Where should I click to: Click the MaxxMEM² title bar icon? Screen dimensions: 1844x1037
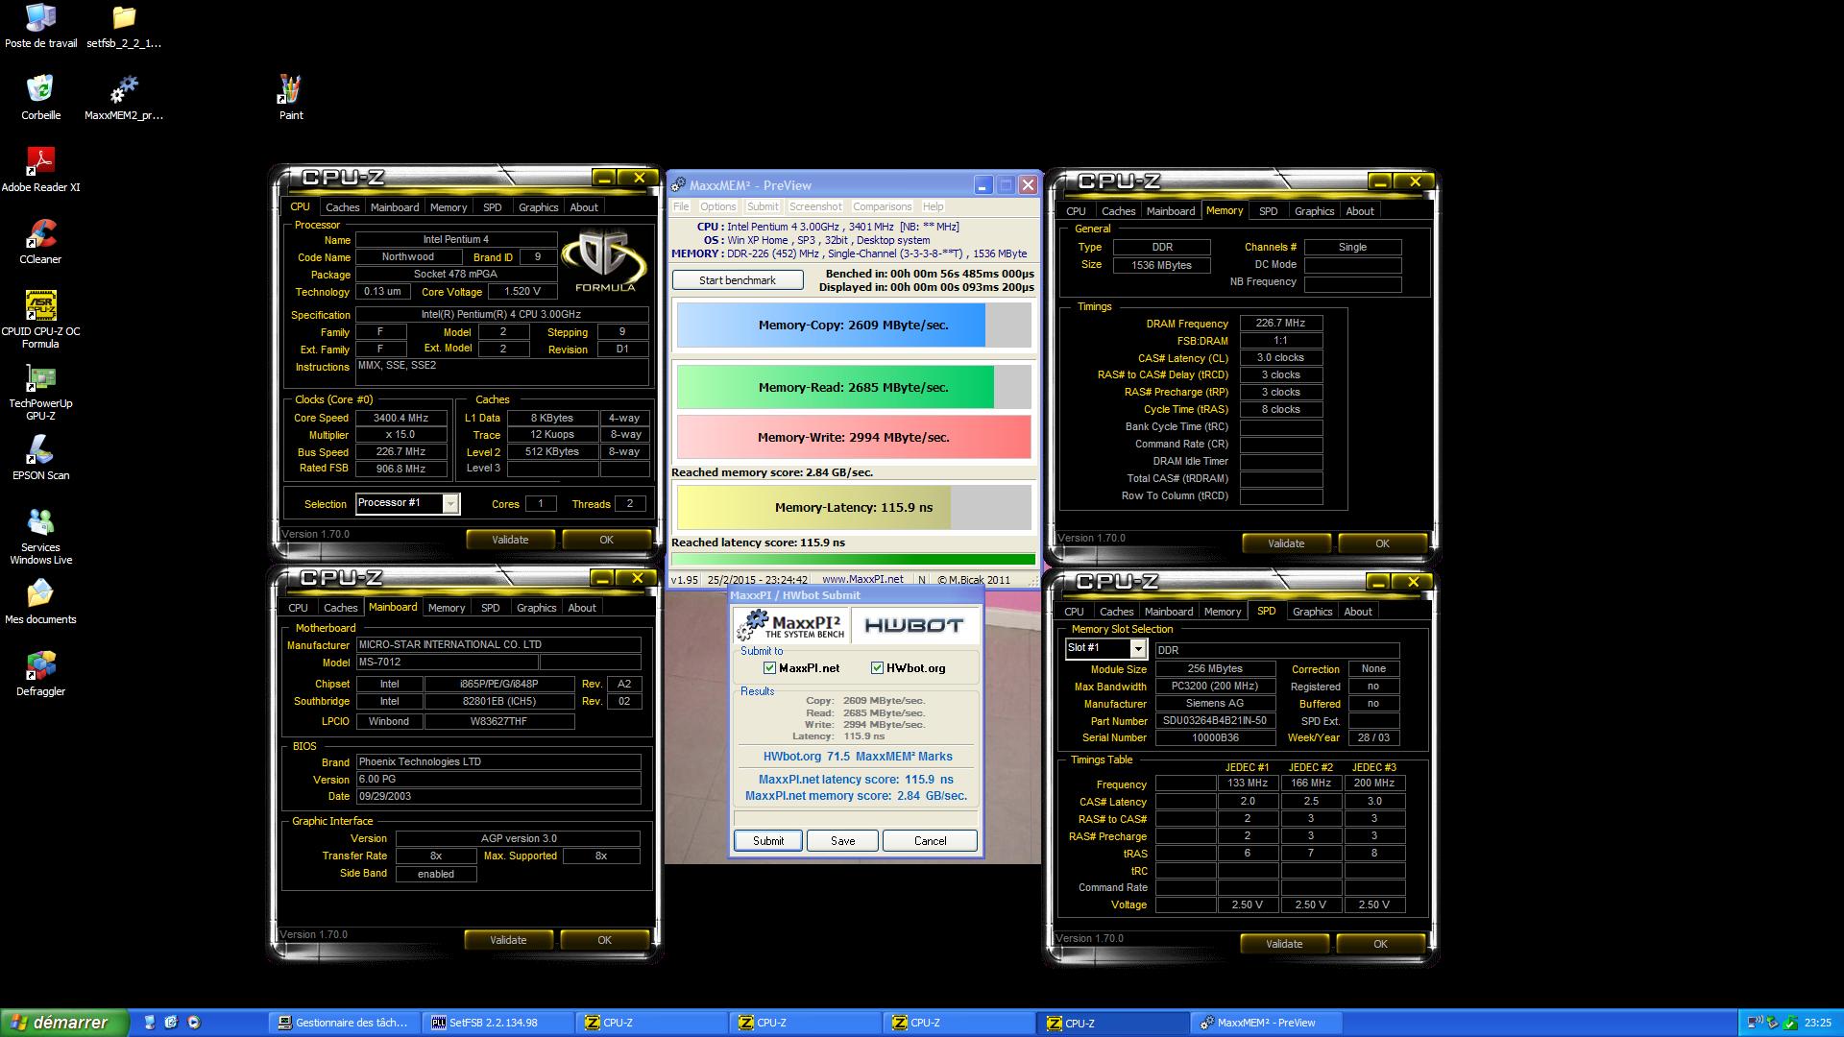678,185
